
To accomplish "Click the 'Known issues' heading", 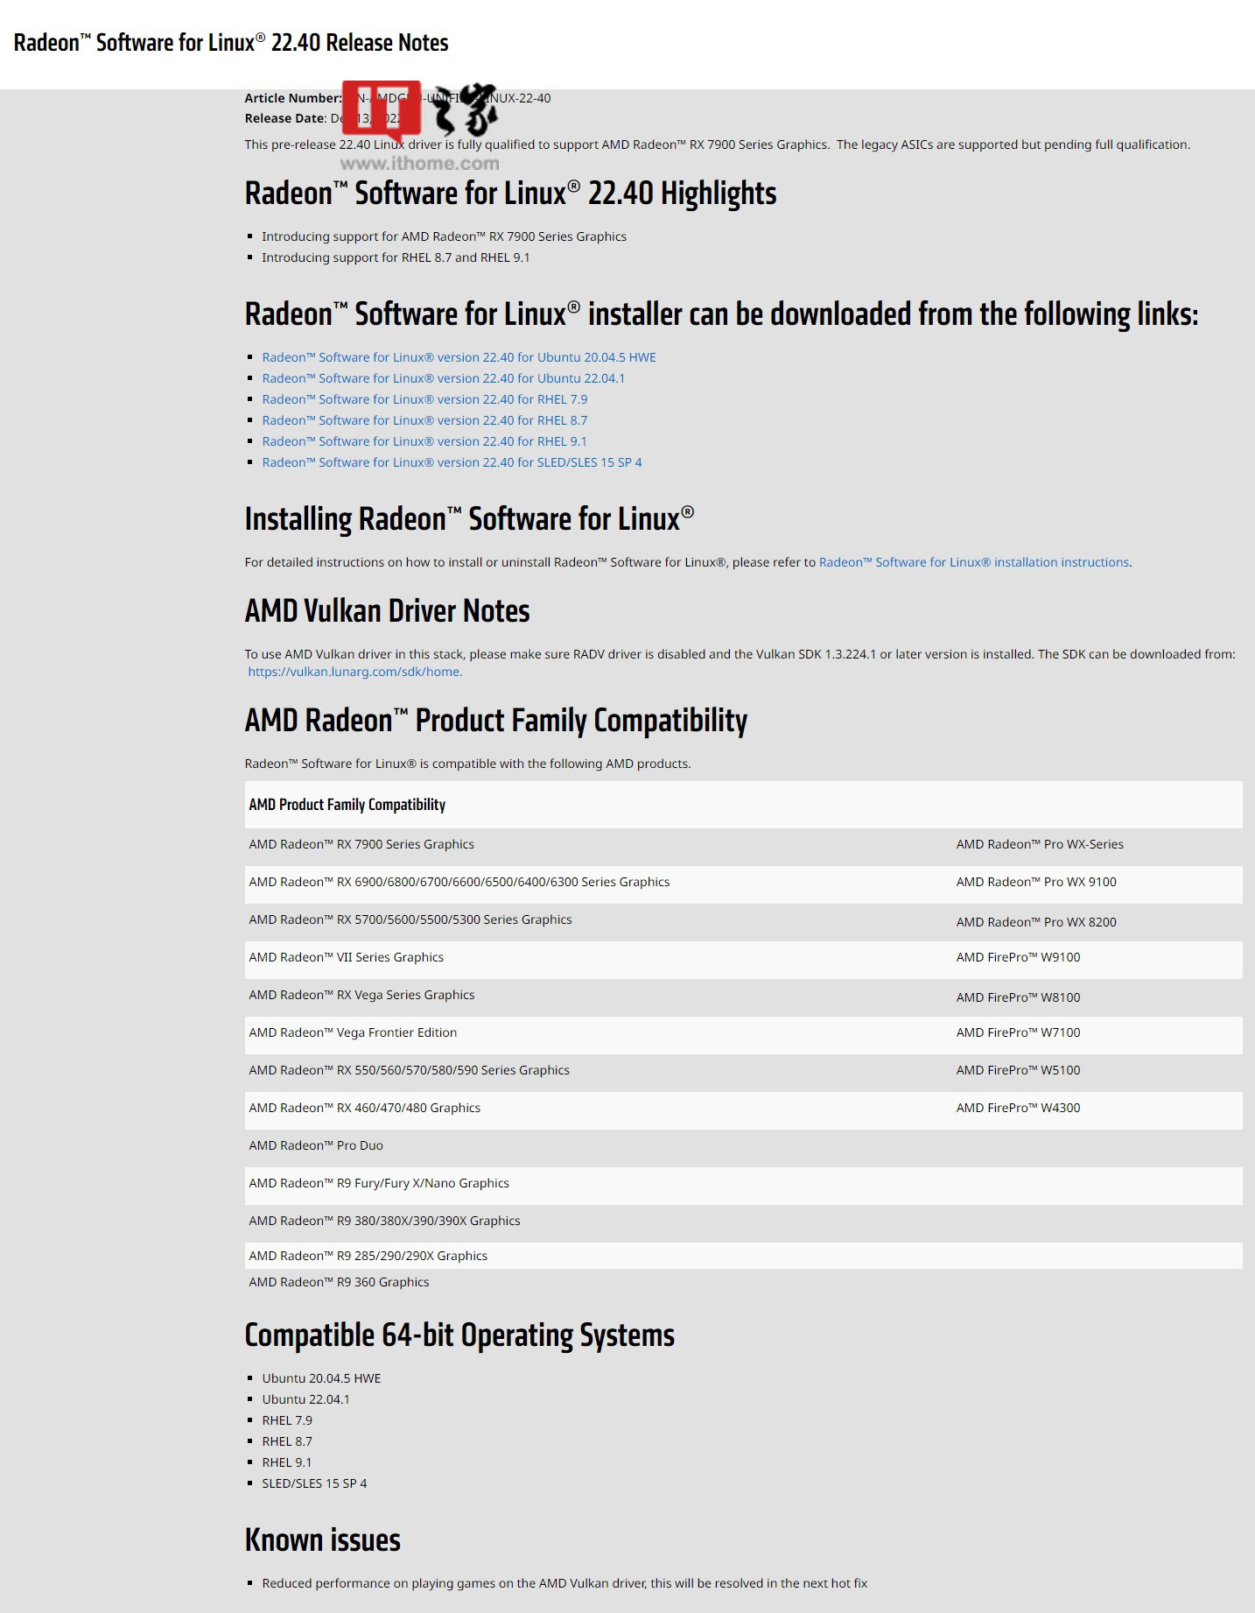I will tap(322, 1540).
